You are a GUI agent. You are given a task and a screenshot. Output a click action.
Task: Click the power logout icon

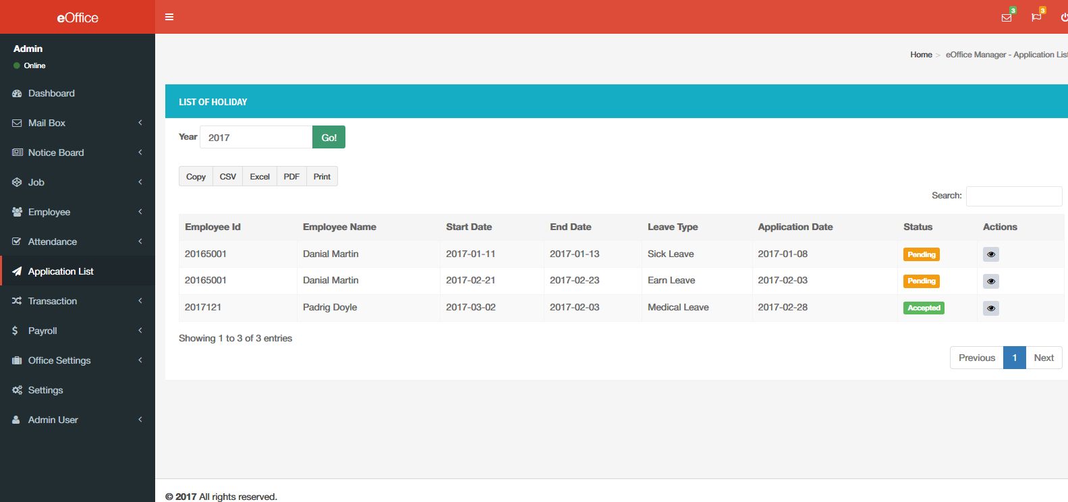coord(1064,18)
